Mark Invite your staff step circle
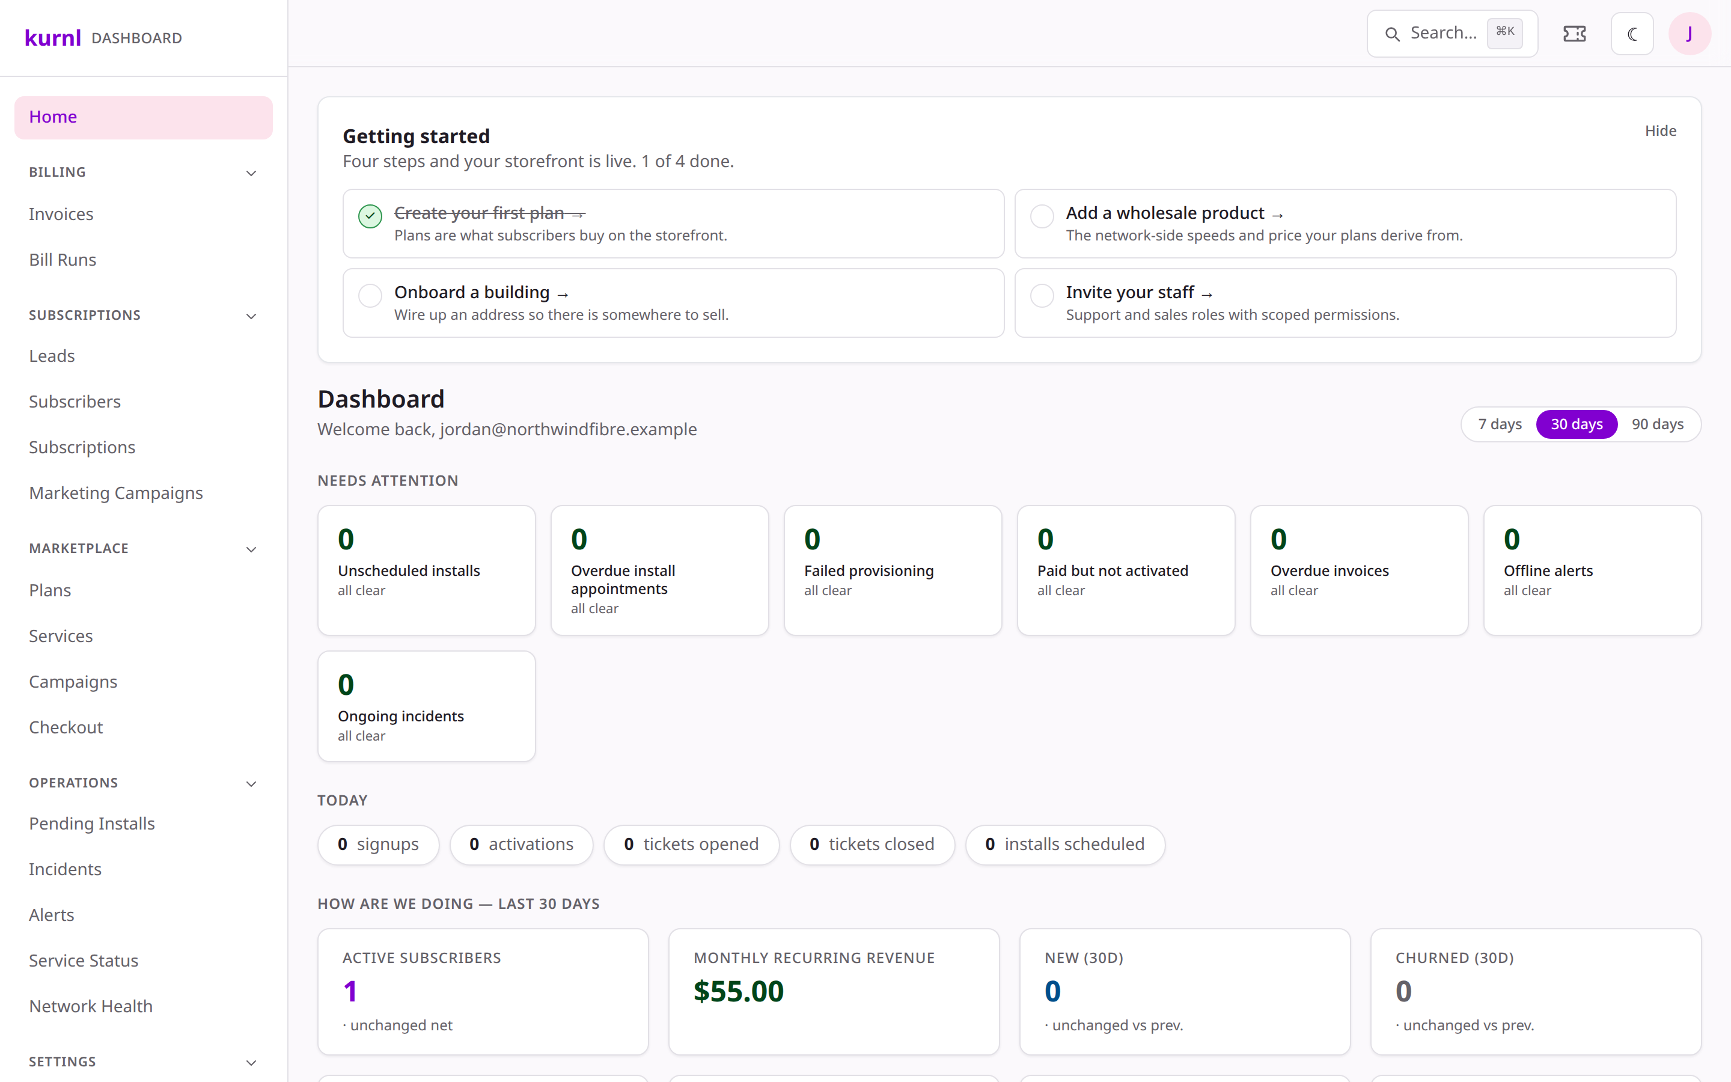The height and width of the screenshot is (1082, 1731). click(1042, 295)
